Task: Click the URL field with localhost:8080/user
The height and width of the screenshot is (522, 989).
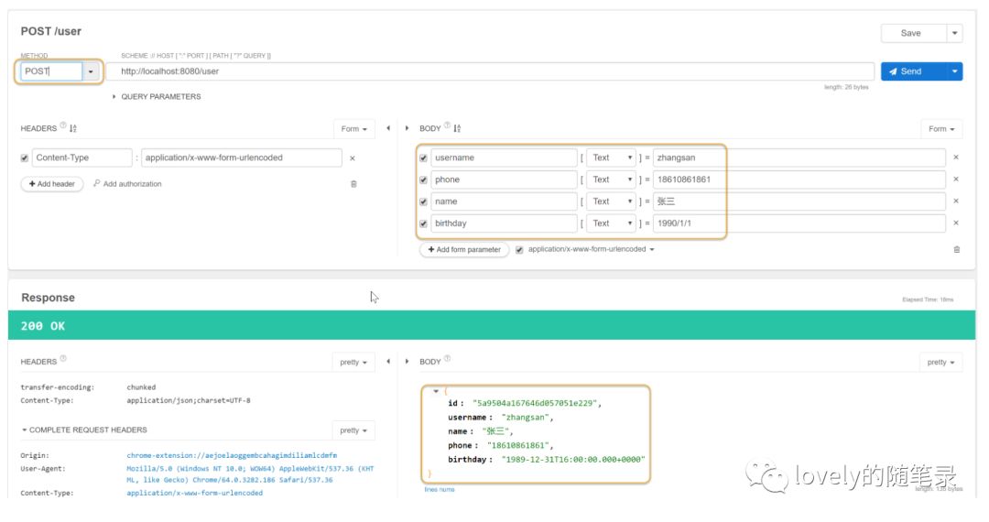Action: [489, 71]
